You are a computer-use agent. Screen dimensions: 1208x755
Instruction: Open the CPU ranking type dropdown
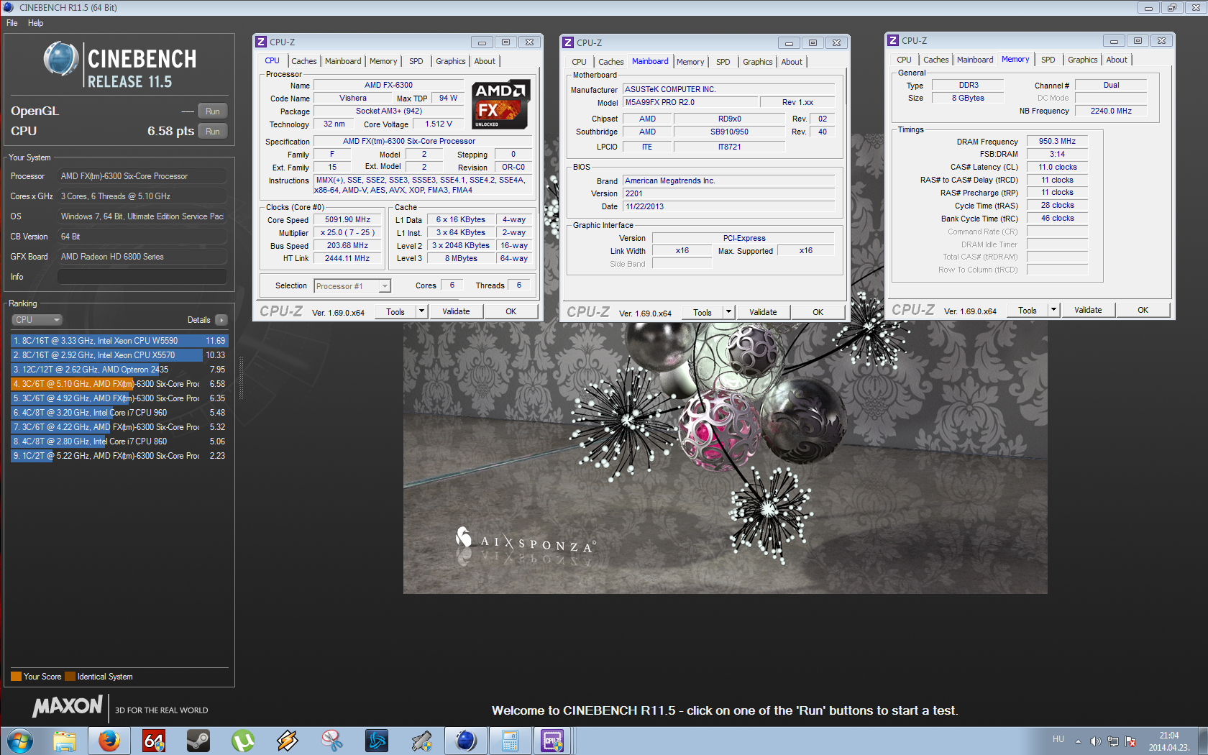point(37,320)
